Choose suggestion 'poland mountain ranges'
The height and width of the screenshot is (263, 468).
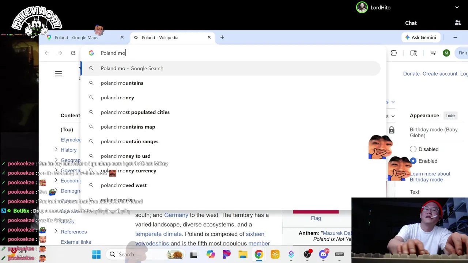pos(230,141)
